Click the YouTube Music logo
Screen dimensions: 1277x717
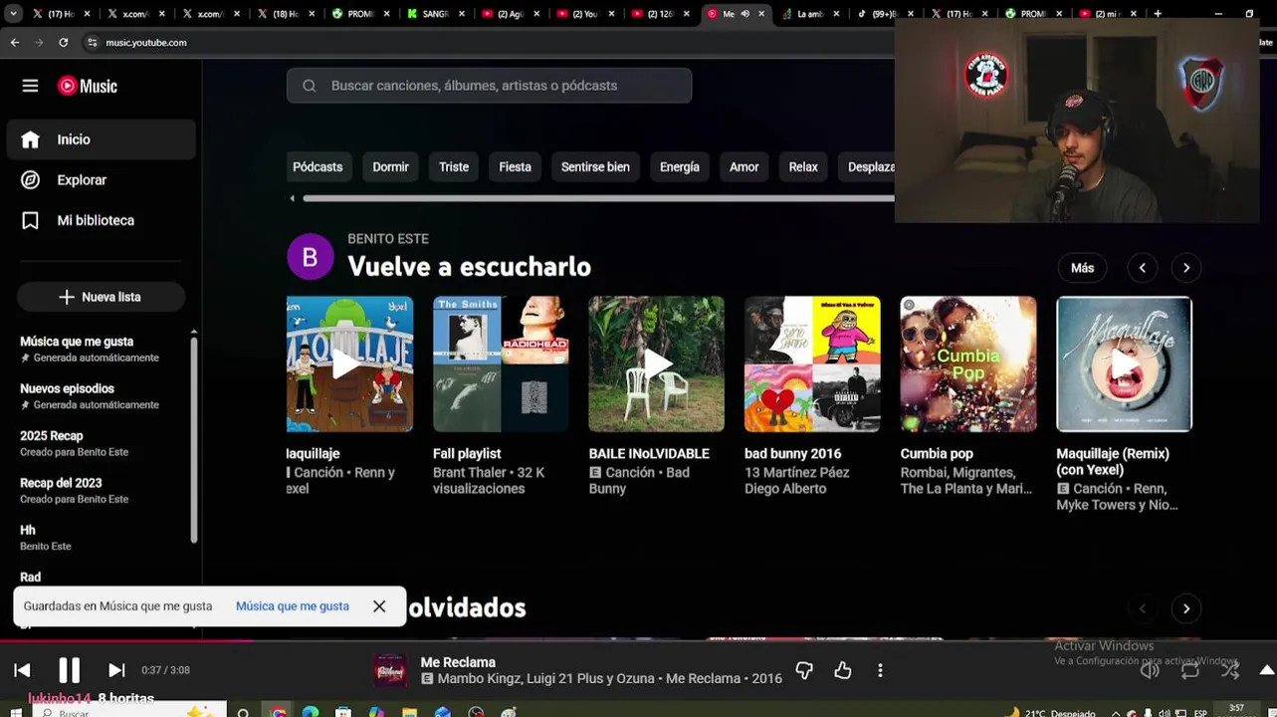[x=88, y=86]
